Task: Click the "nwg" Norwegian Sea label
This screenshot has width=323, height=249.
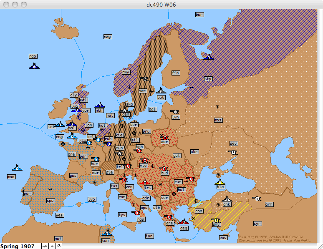Action: click(x=108, y=37)
